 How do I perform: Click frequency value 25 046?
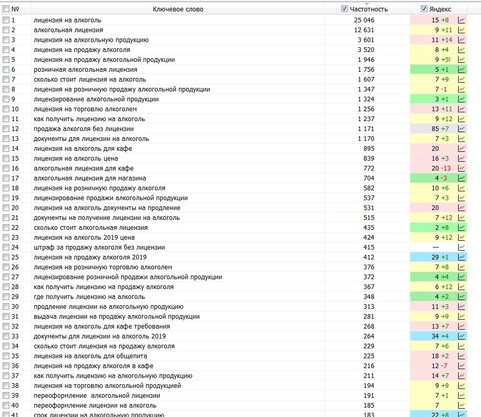point(364,20)
